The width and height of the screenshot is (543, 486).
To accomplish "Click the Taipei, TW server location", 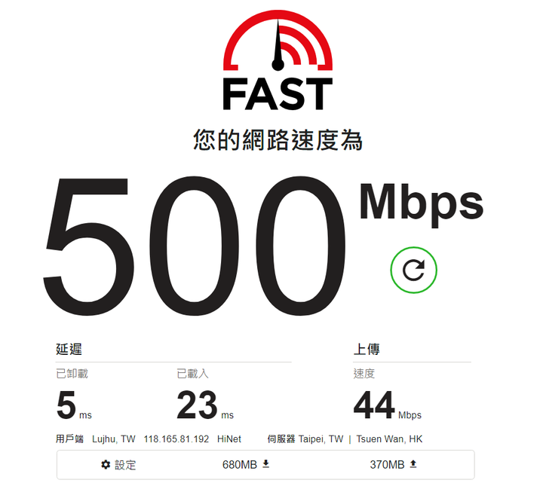I will pyautogui.click(x=321, y=439).
